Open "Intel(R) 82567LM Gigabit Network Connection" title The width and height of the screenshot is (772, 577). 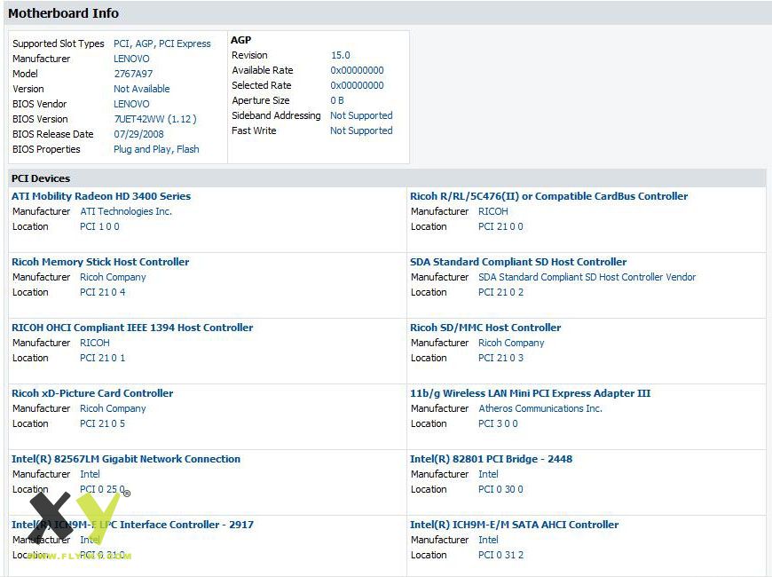[x=126, y=459]
